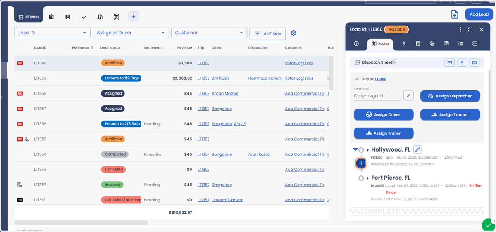Click Assign Trailer button
This screenshot has height=232, width=496.
click(x=384, y=133)
